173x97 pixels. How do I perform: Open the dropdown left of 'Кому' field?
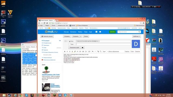[66, 41]
